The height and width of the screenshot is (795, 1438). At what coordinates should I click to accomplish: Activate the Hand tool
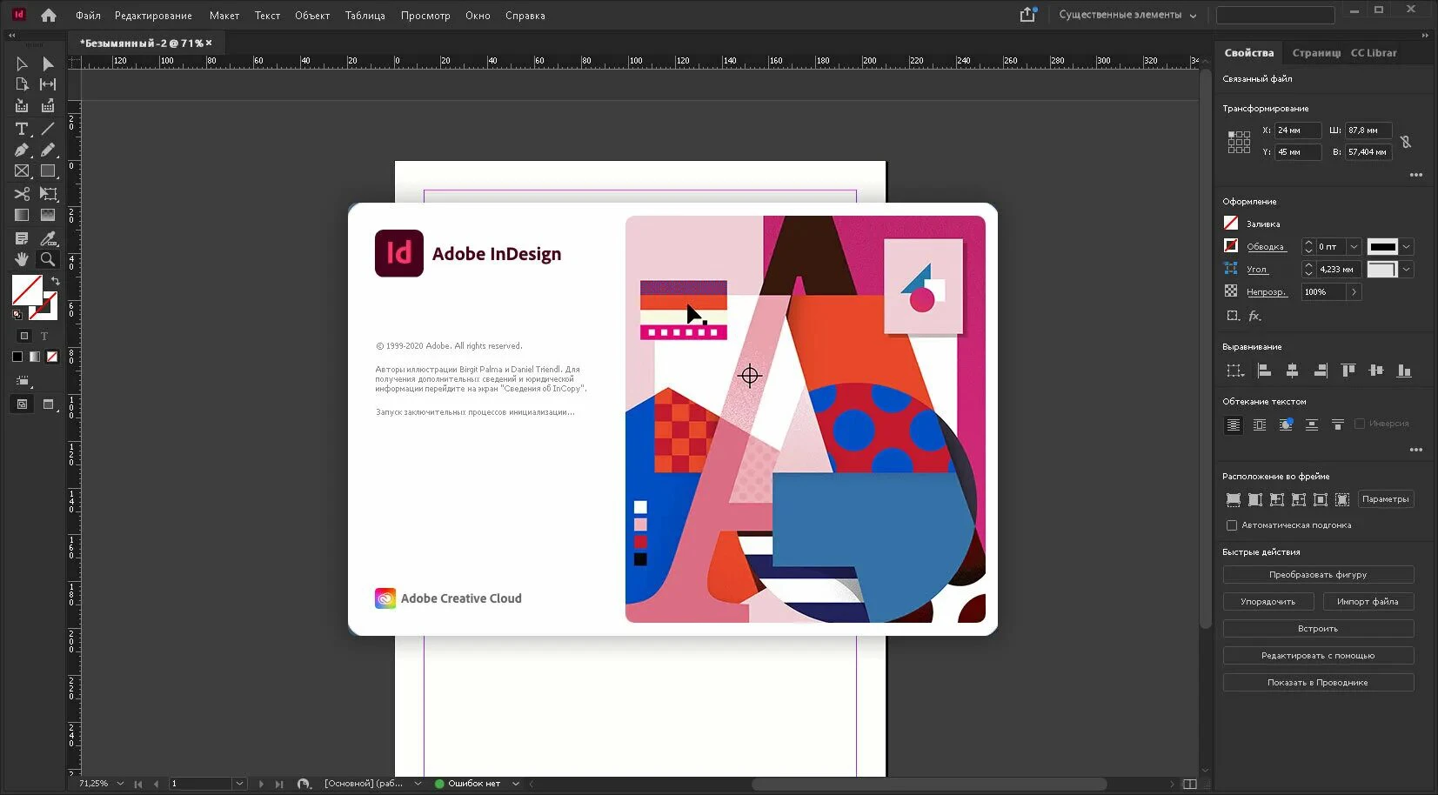click(x=22, y=259)
